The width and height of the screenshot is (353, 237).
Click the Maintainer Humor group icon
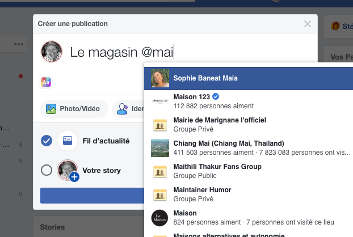(x=160, y=194)
